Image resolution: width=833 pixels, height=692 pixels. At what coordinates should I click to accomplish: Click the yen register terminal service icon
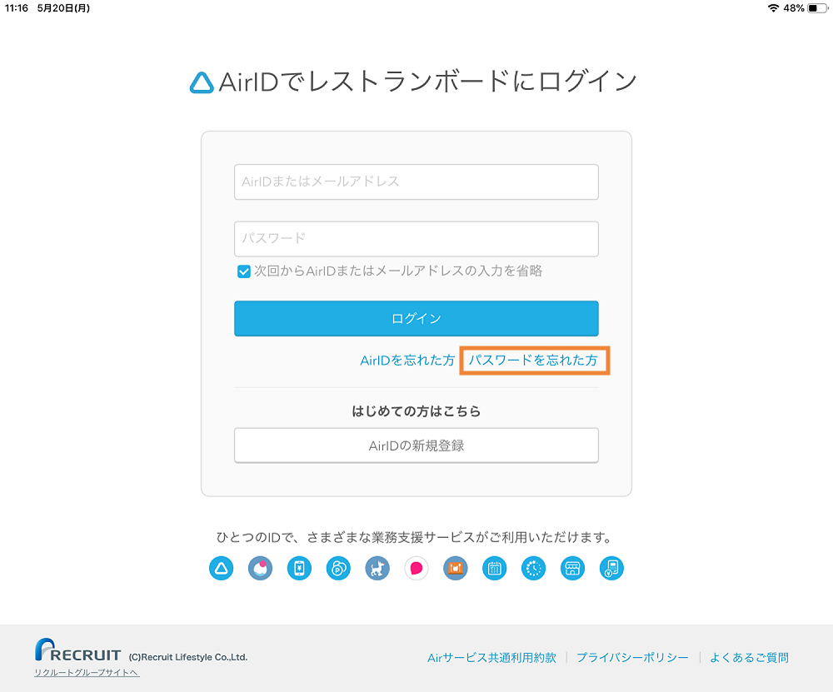tap(611, 568)
